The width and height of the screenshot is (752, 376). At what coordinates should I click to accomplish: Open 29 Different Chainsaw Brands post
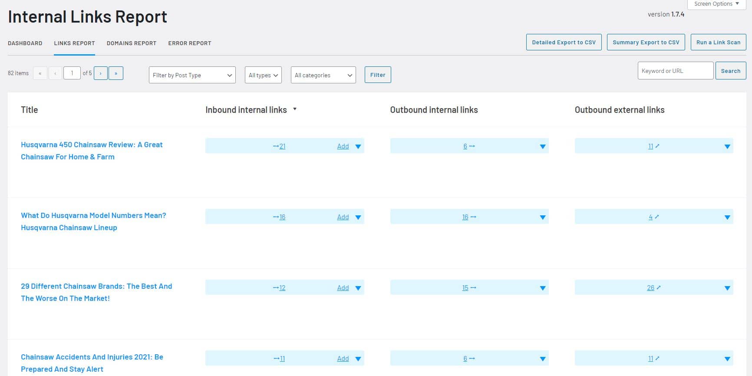click(96, 292)
